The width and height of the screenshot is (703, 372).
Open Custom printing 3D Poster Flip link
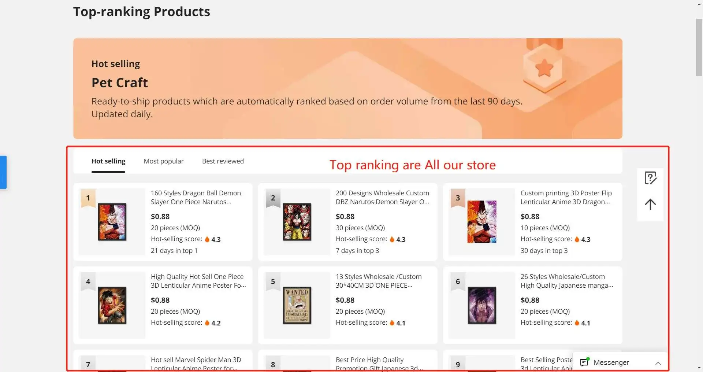tap(566, 197)
